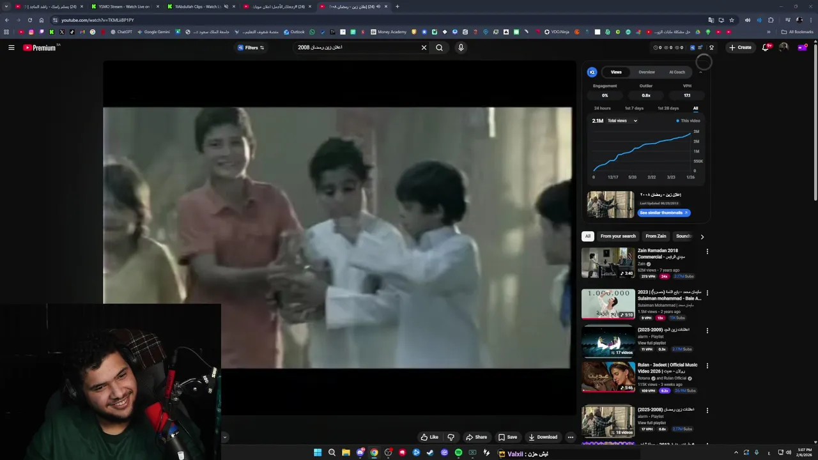Go back in browser

tap(7, 20)
